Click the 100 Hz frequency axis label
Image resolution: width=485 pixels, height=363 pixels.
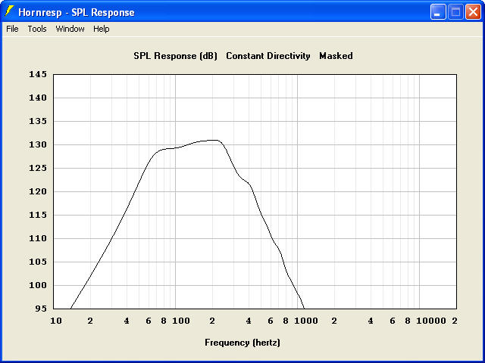(x=181, y=321)
